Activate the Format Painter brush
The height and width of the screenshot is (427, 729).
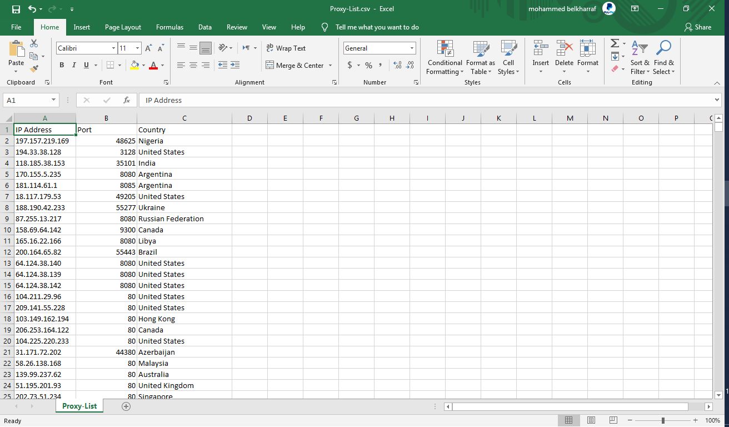click(34, 69)
